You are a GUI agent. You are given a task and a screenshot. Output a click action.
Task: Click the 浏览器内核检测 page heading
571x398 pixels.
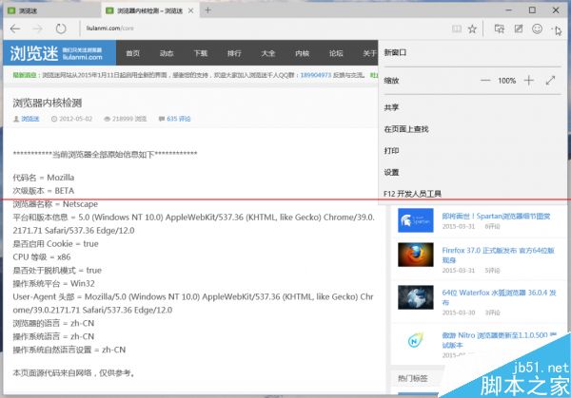[x=48, y=103]
